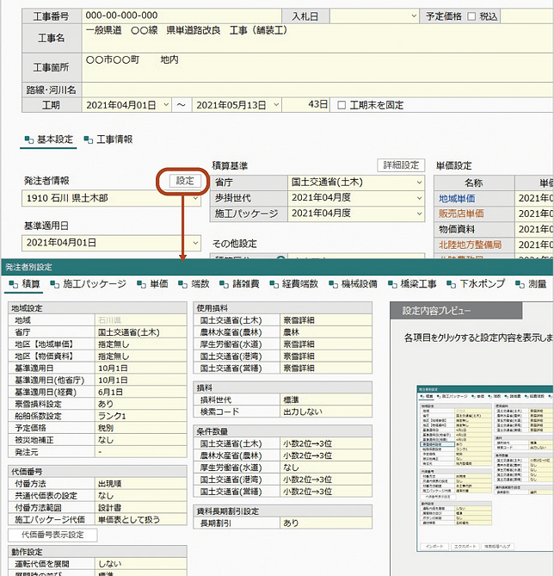Open the 橋梁工事 tab
Screen dimensions: 554x576
click(412, 284)
